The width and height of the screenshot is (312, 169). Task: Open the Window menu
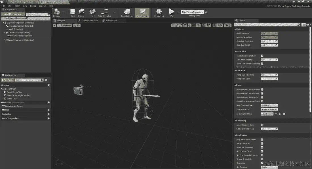(43, 6)
